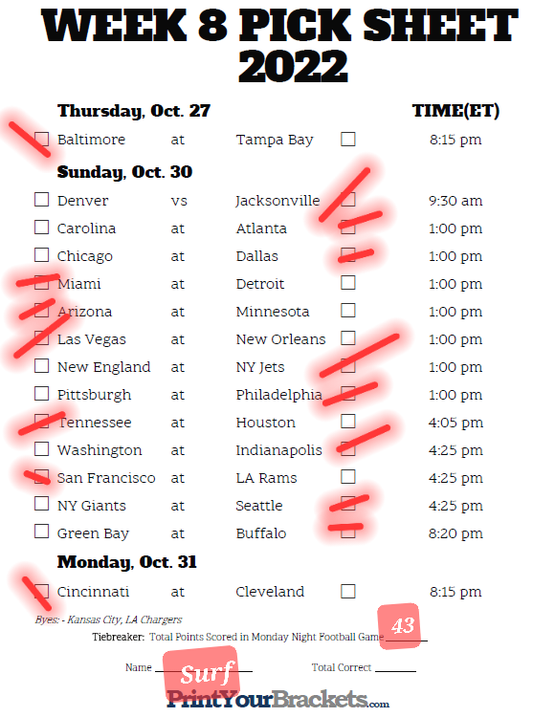Image resolution: width=555 pixels, height=717 pixels.
Task: Check the Detroit pick box
Action: (347, 283)
